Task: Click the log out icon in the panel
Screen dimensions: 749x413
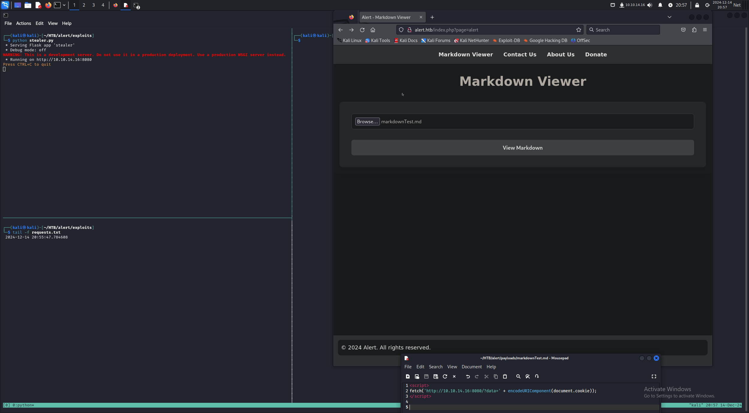Action: point(707,5)
